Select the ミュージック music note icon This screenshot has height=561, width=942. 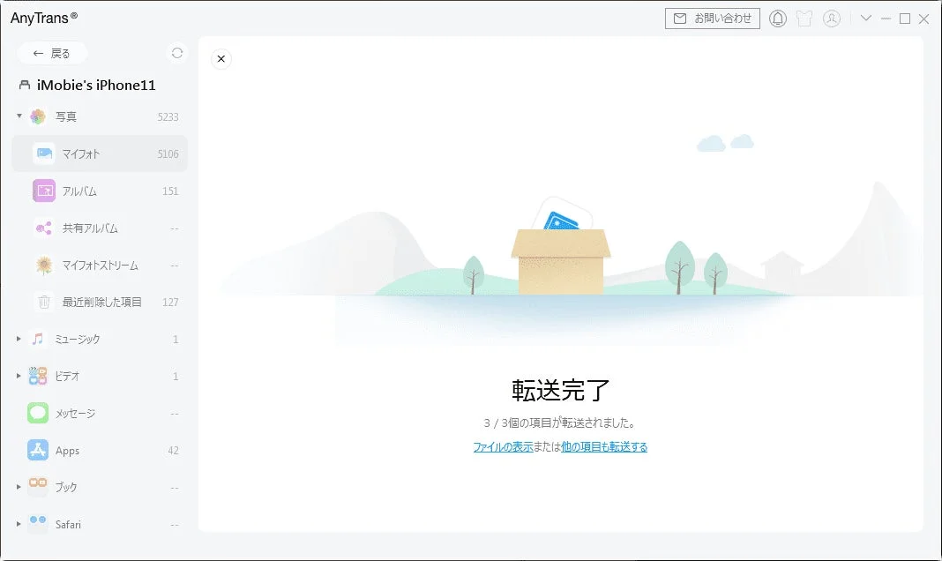tap(39, 339)
